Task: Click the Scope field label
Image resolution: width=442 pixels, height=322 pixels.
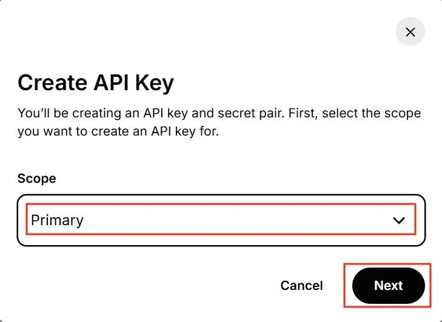Action: click(37, 179)
